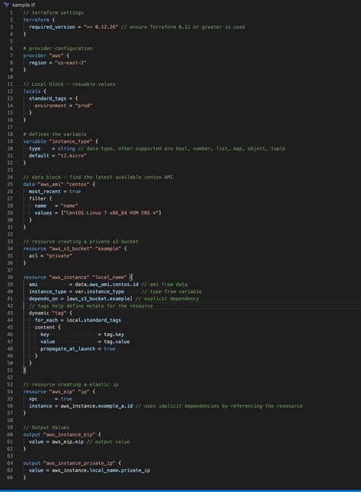Image resolution: width=361 pixels, height=492 pixels.
Task: Click the "# defines the variable" comment
Action: 55,135
